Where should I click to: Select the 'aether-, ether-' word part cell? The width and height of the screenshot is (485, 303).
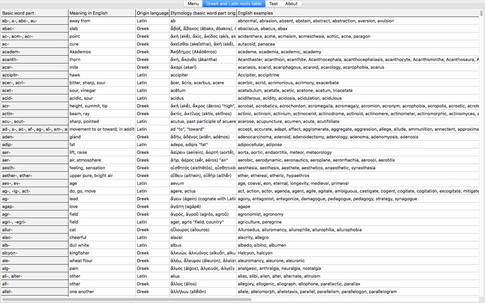(x=34, y=175)
